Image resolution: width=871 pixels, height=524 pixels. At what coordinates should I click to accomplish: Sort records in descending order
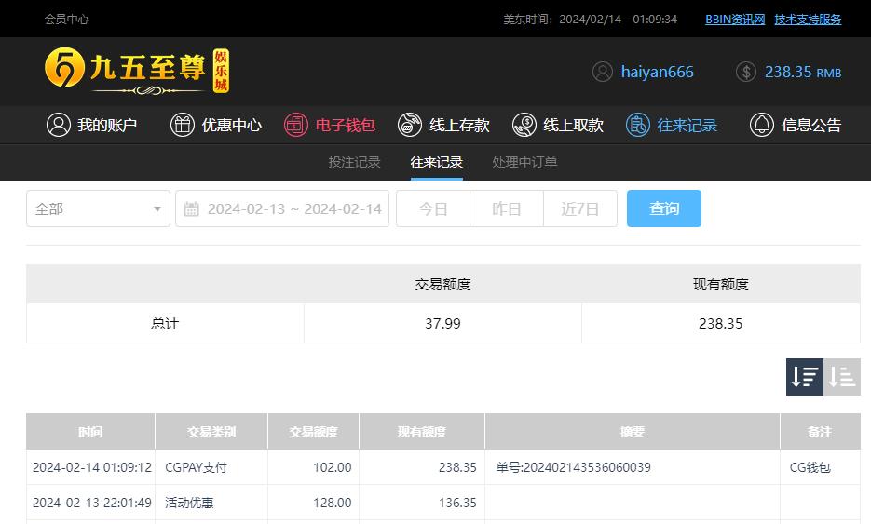point(804,377)
